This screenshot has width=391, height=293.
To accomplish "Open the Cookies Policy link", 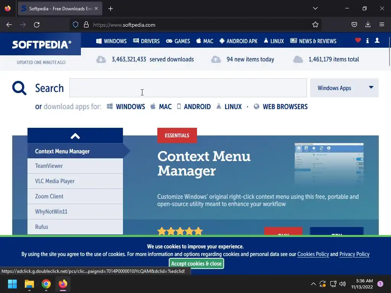I will [x=313, y=254].
